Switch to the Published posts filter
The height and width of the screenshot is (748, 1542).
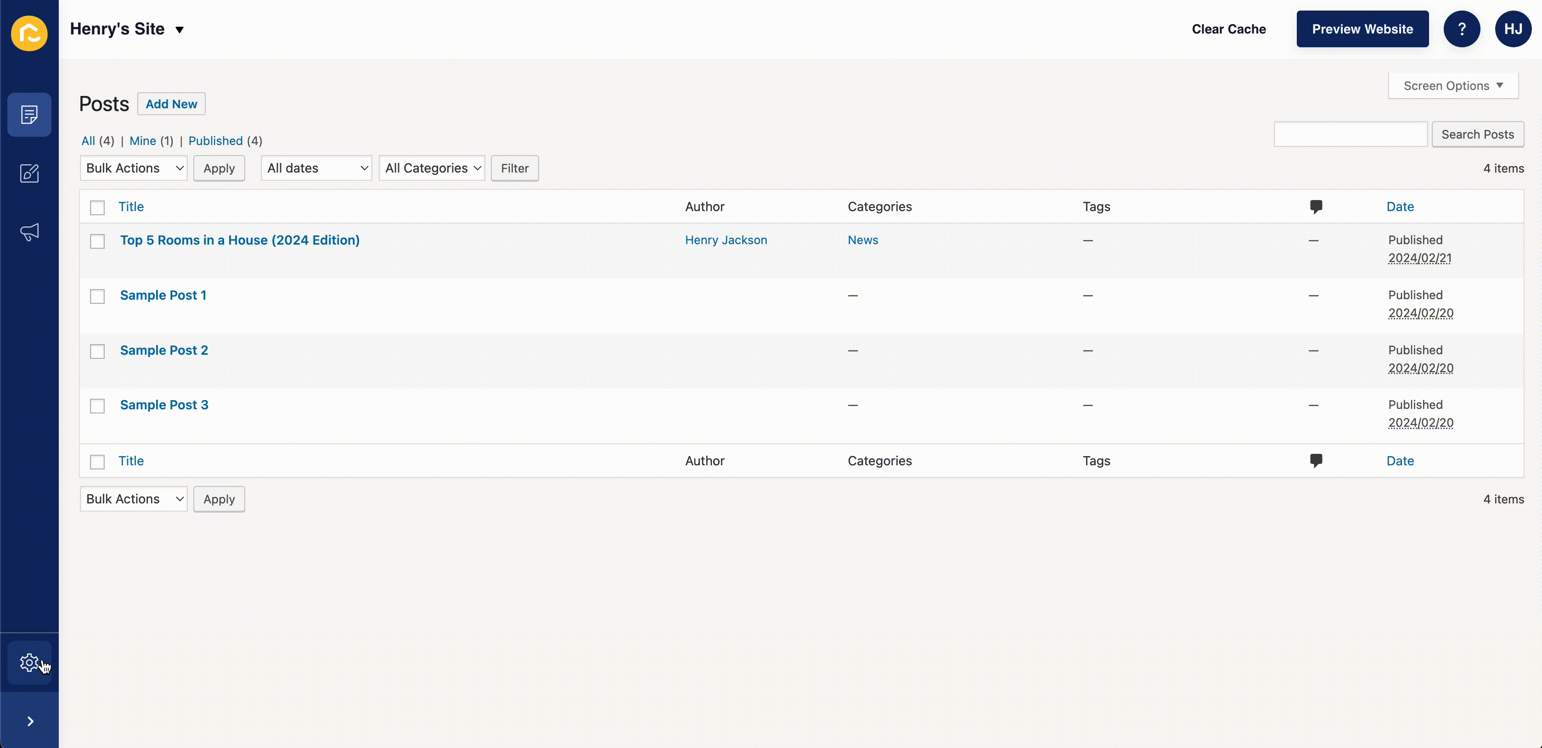pyautogui.click(x=215, y=140)
